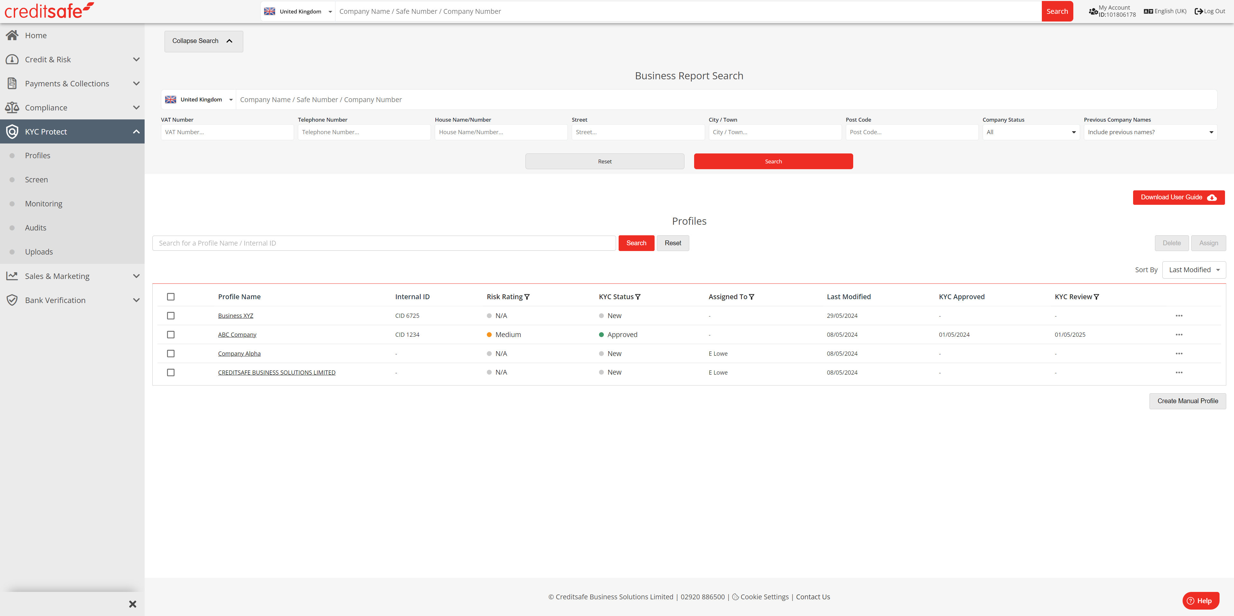Open the Previous Company Names dropdown

pos(1151,132)
